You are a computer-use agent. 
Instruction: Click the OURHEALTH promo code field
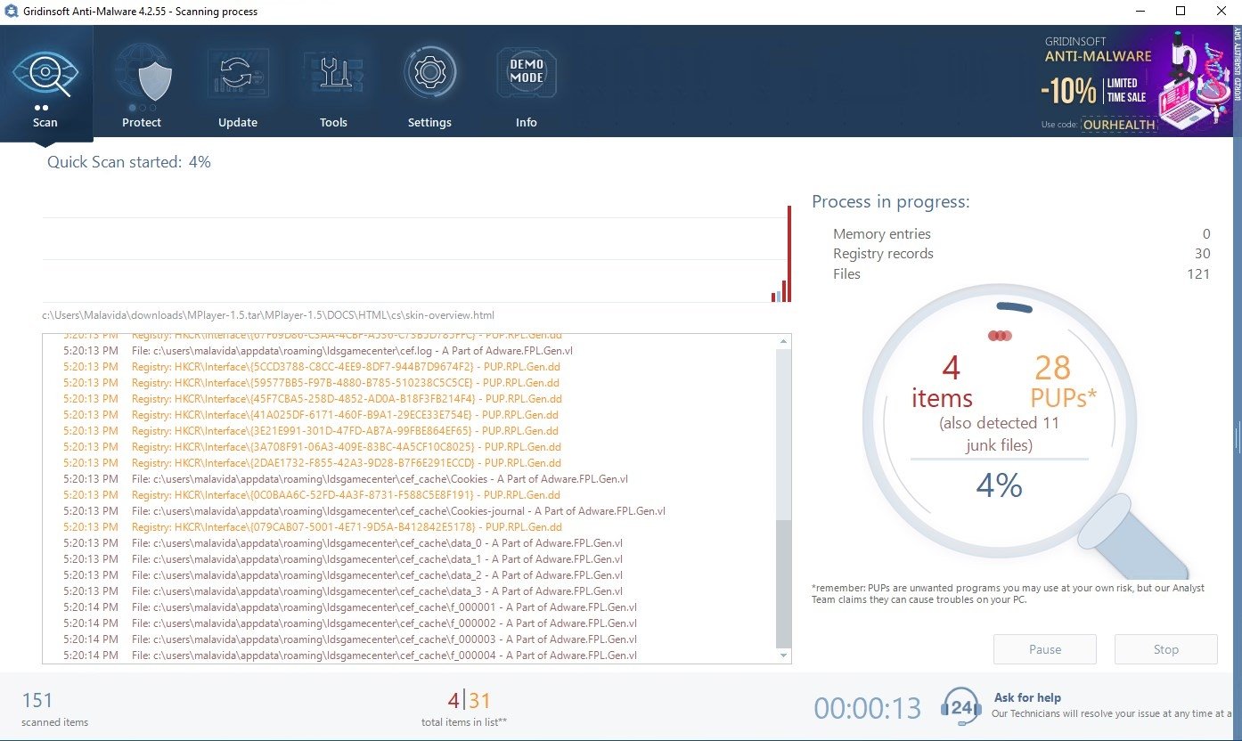click(1119, 125)
